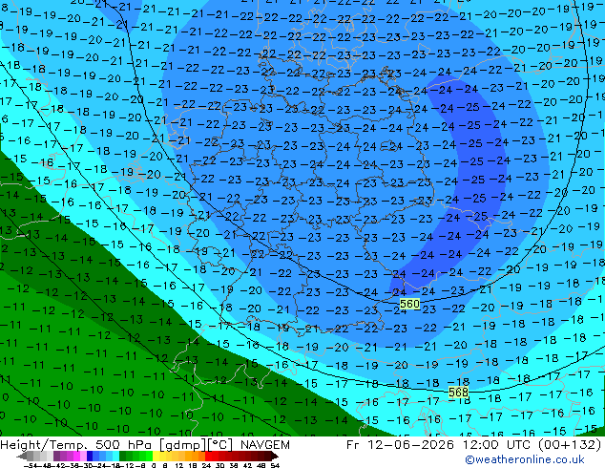This screenshot has height=468, width=605.
Task: Click the magenta segment of the temperature scale
Action: click(76, 456)
